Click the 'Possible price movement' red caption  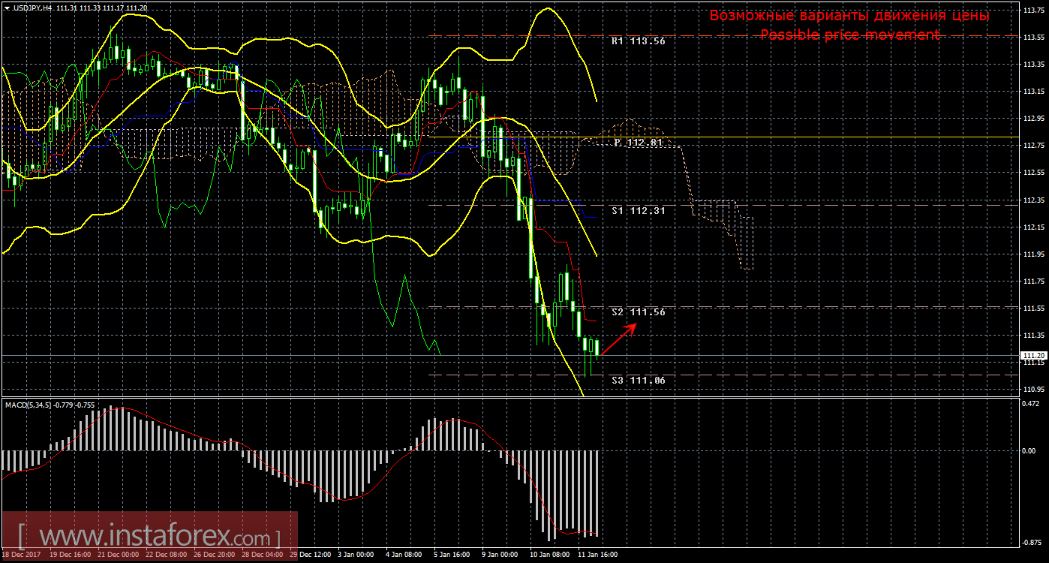[x=849, y=35]
